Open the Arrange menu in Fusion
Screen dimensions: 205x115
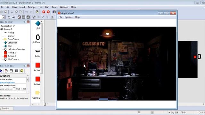tap(32, 7)
